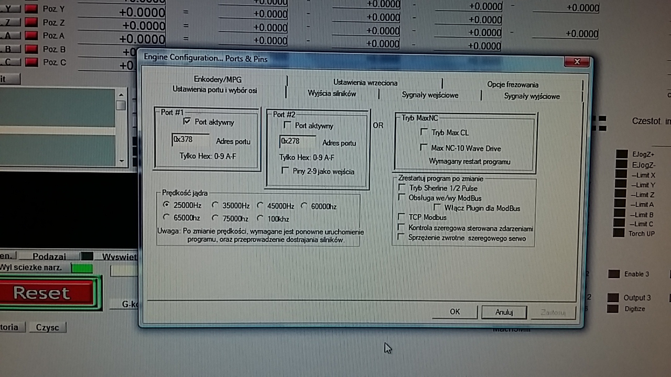Open the 'Ustawienia wrzeciona' tab
Viewport: 671px width, 377px height.
(365, 82)
